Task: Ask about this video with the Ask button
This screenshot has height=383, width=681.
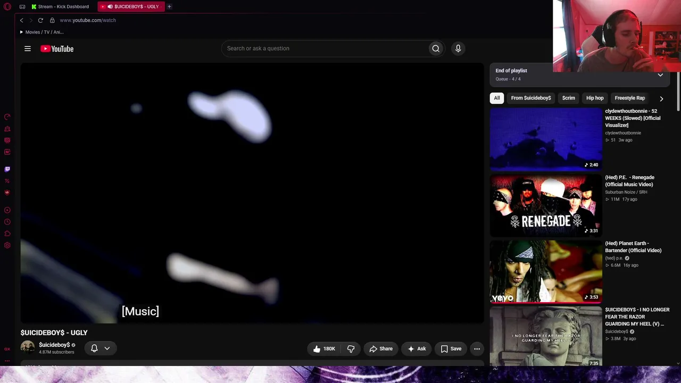Action: [x=417, y=349]
